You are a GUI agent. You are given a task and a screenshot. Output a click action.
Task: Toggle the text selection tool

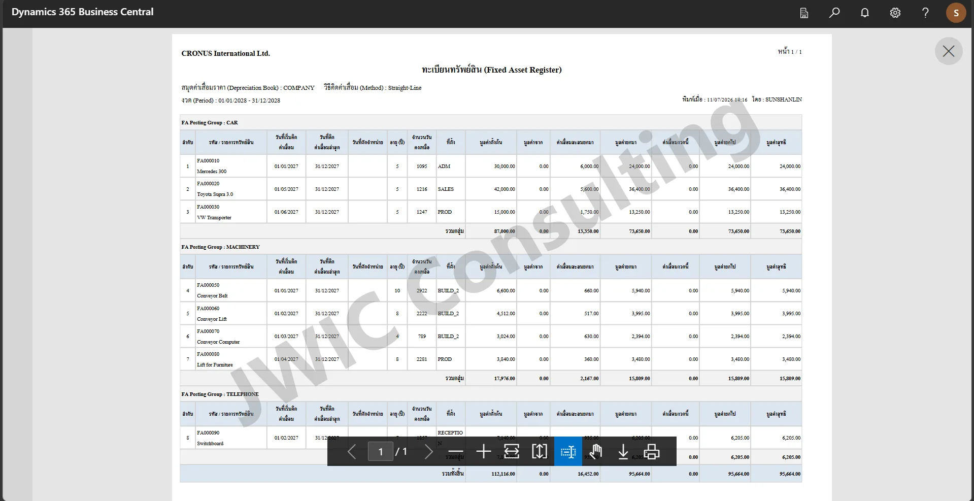[x=568, y=451]
